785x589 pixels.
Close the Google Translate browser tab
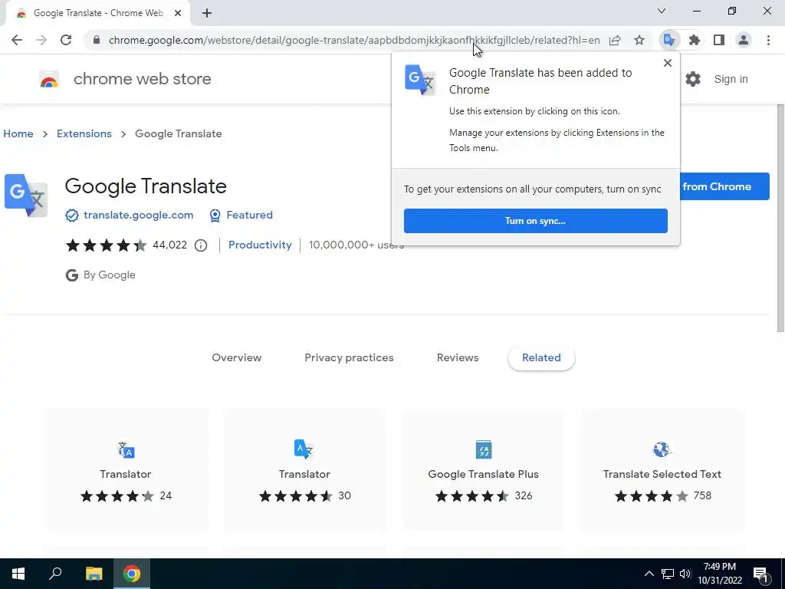click(178, 13)
